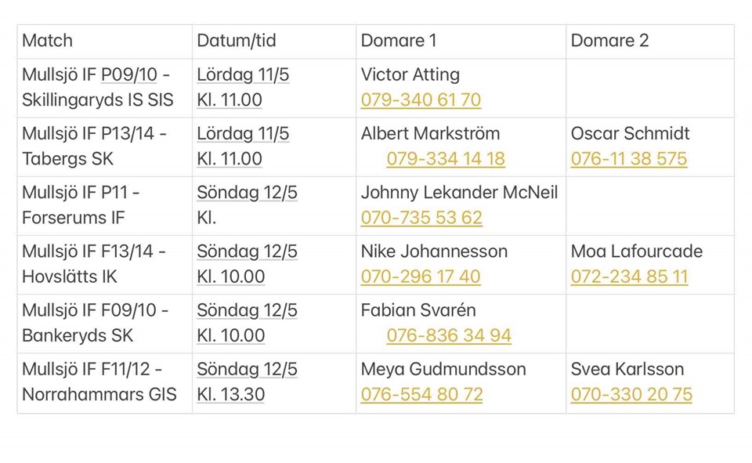Open phone link 070-735 53 62
The image size is (752, 463).
(x=421, y=218)
